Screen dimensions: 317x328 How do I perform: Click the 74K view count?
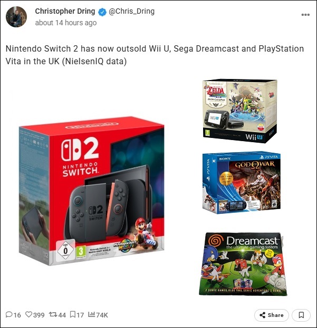pos(102,315)
